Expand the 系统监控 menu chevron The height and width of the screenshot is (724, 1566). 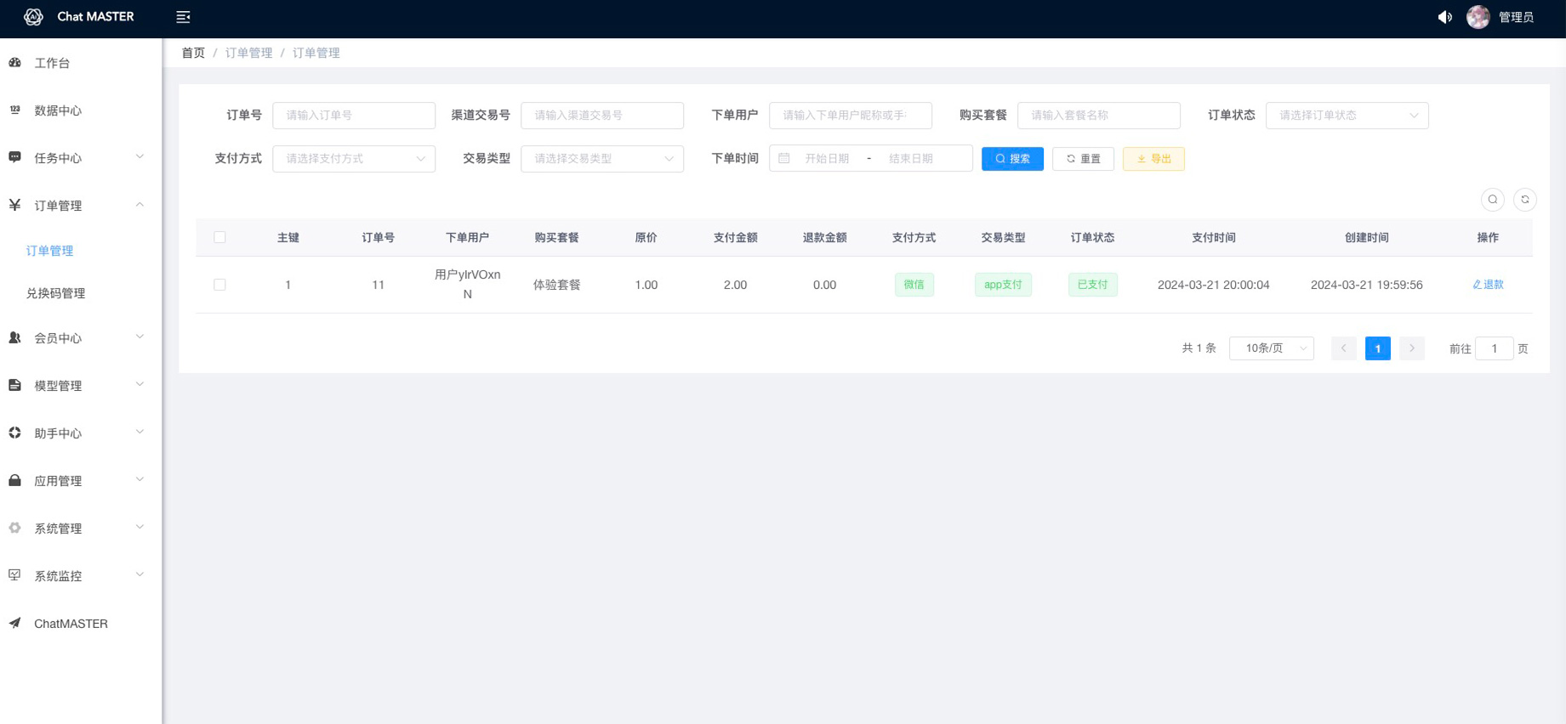(140, 575)
